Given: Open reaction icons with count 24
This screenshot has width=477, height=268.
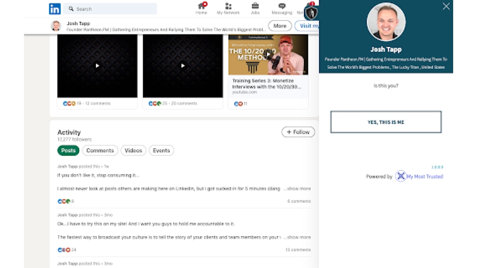Looking at the screenshot, I should pos(64,250).
